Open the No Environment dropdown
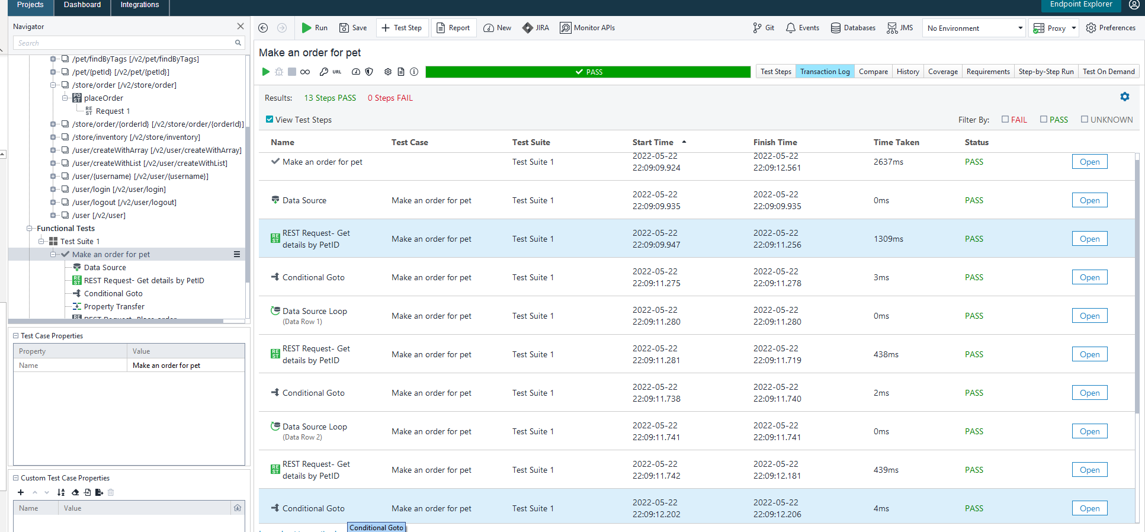 point(974,28)
